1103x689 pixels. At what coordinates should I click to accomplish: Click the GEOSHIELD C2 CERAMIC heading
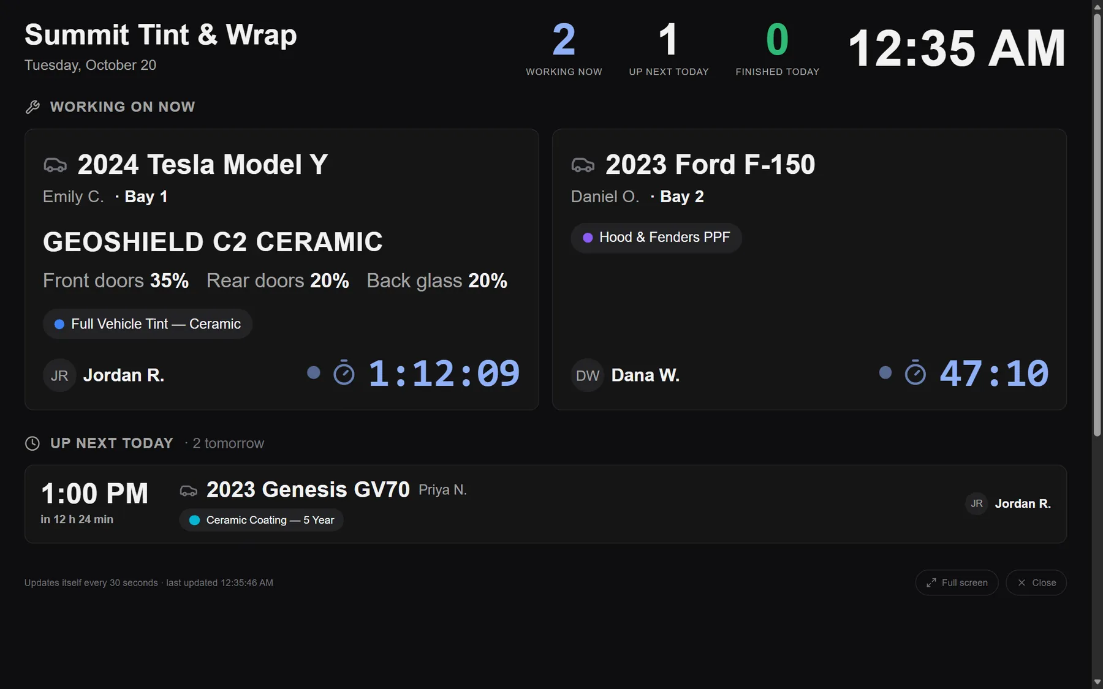213,242
